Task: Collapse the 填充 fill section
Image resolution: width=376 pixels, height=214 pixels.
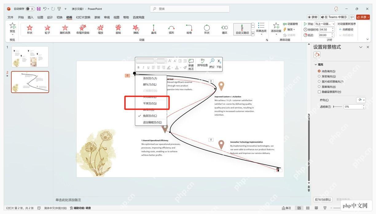Action: (315, 65)
